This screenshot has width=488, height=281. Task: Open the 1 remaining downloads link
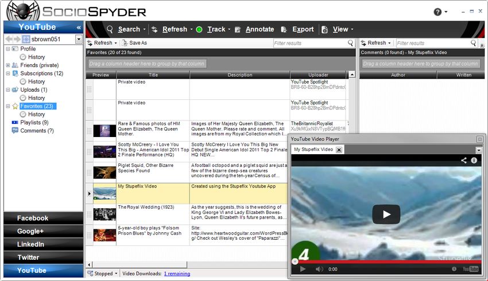click(x=177, y=274)
